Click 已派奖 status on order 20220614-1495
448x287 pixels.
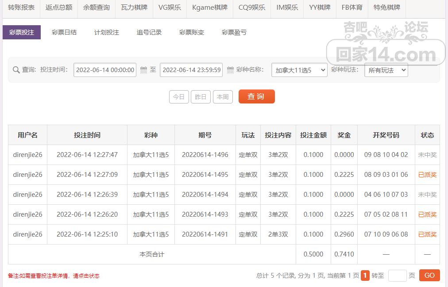click(427, 175)
